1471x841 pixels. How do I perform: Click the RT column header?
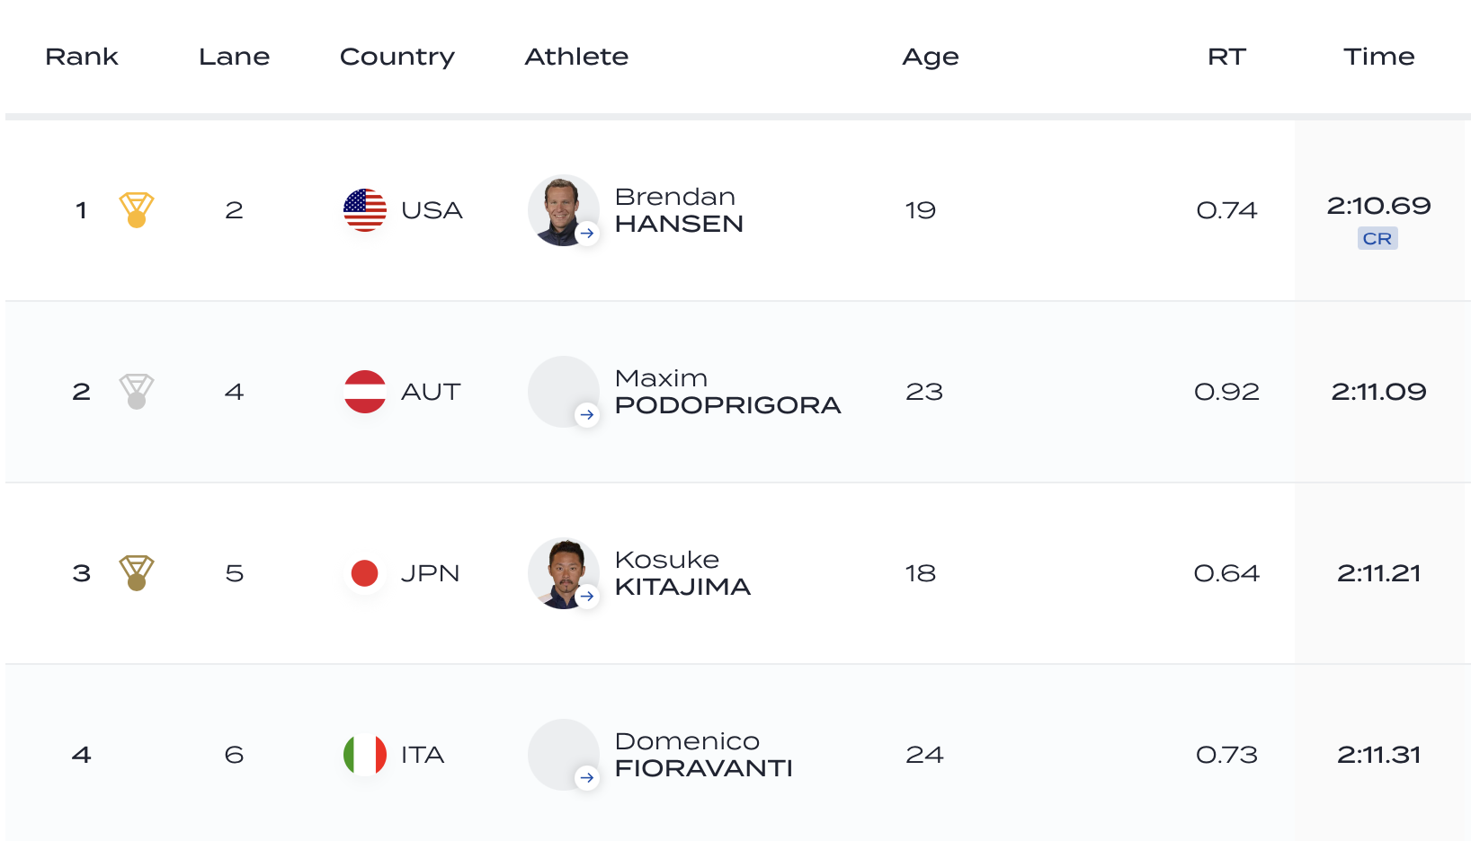[x=1226, y=57]
